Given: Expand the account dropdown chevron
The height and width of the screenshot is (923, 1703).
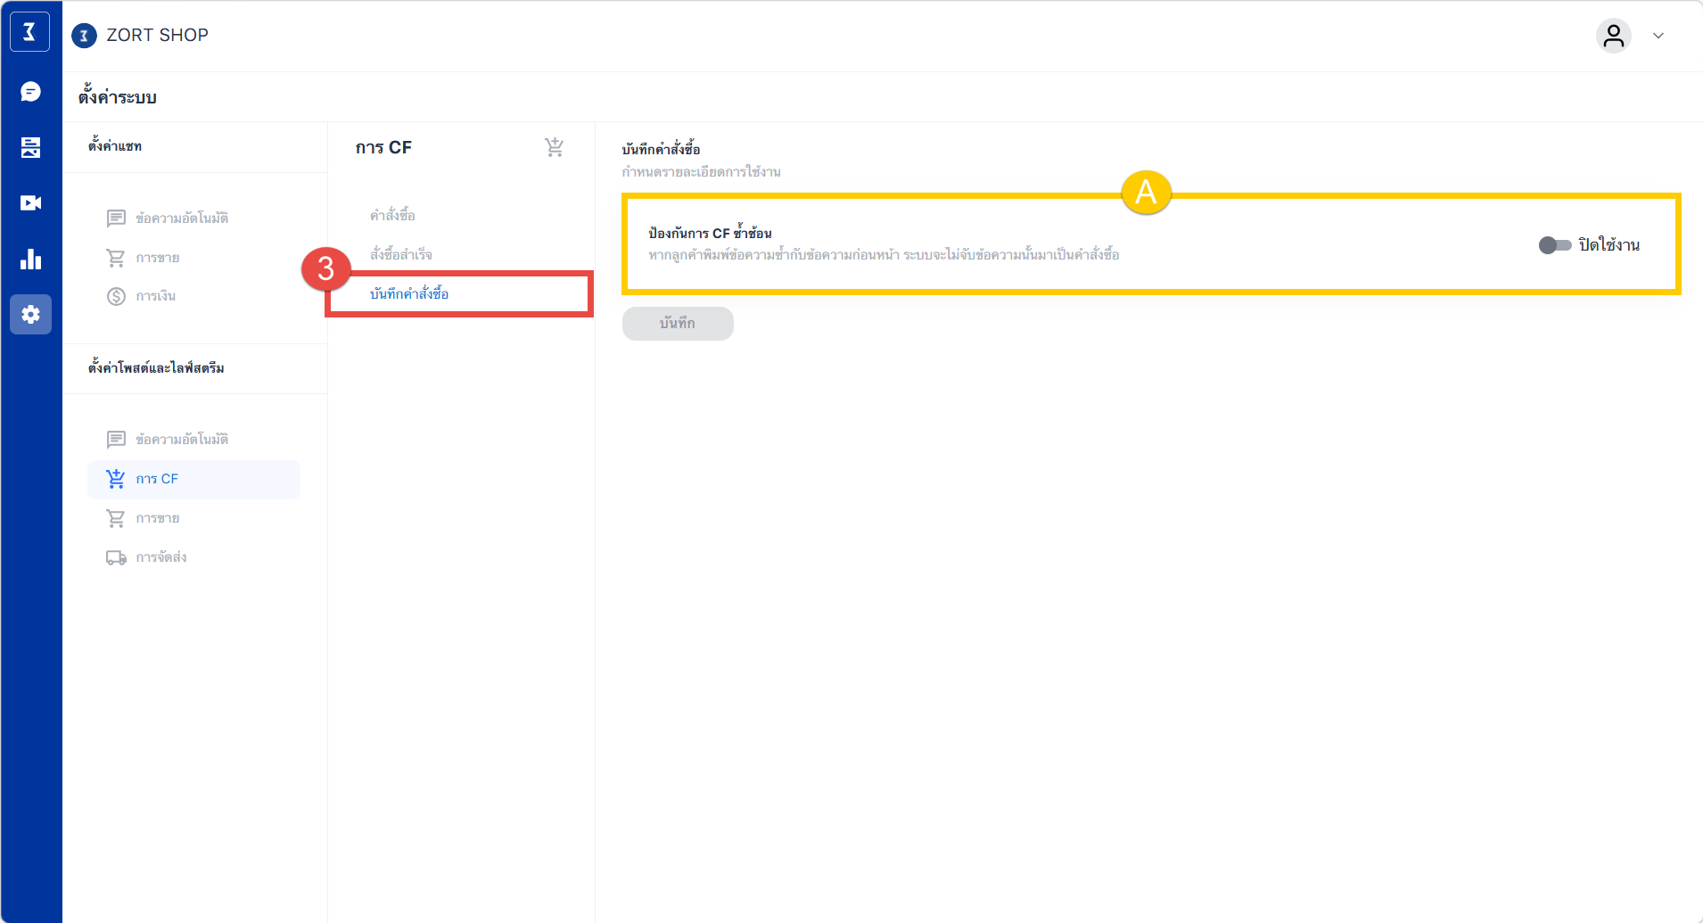Looking at the screenshot, I should pyautogui.click(x=1658, y=36).
